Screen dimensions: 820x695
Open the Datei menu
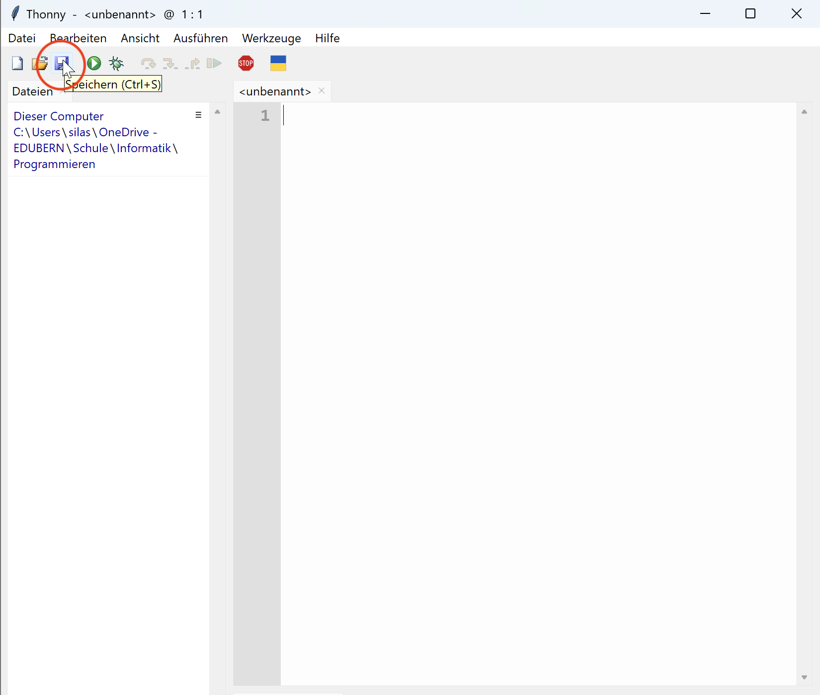22,38
